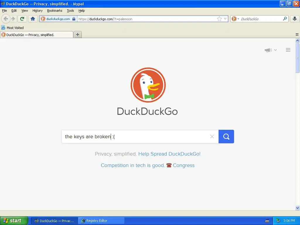This screenshot has width=300, height=225.
Task: Open the History menu
Action: [37, 11]
